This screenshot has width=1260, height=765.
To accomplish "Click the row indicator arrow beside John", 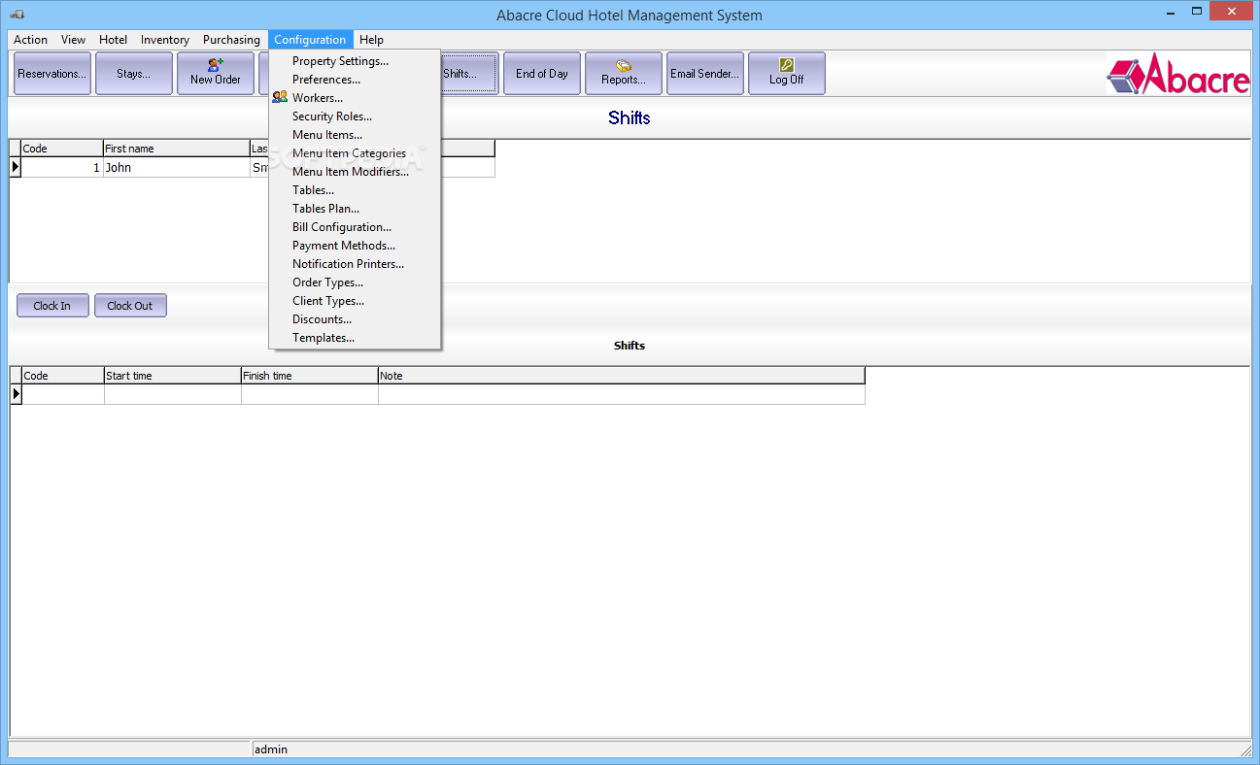I will pos(16,167).
